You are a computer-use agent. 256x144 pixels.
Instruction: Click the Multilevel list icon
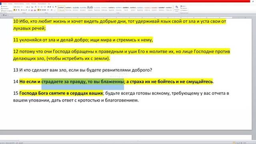pos(45,7)
